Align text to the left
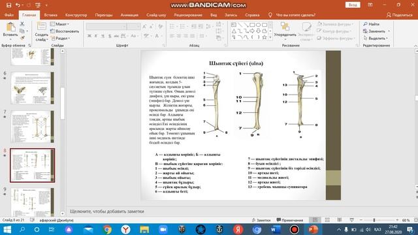The width and height of the screenshot is (418, 235). pyautogui.click(x=172, y=36)
